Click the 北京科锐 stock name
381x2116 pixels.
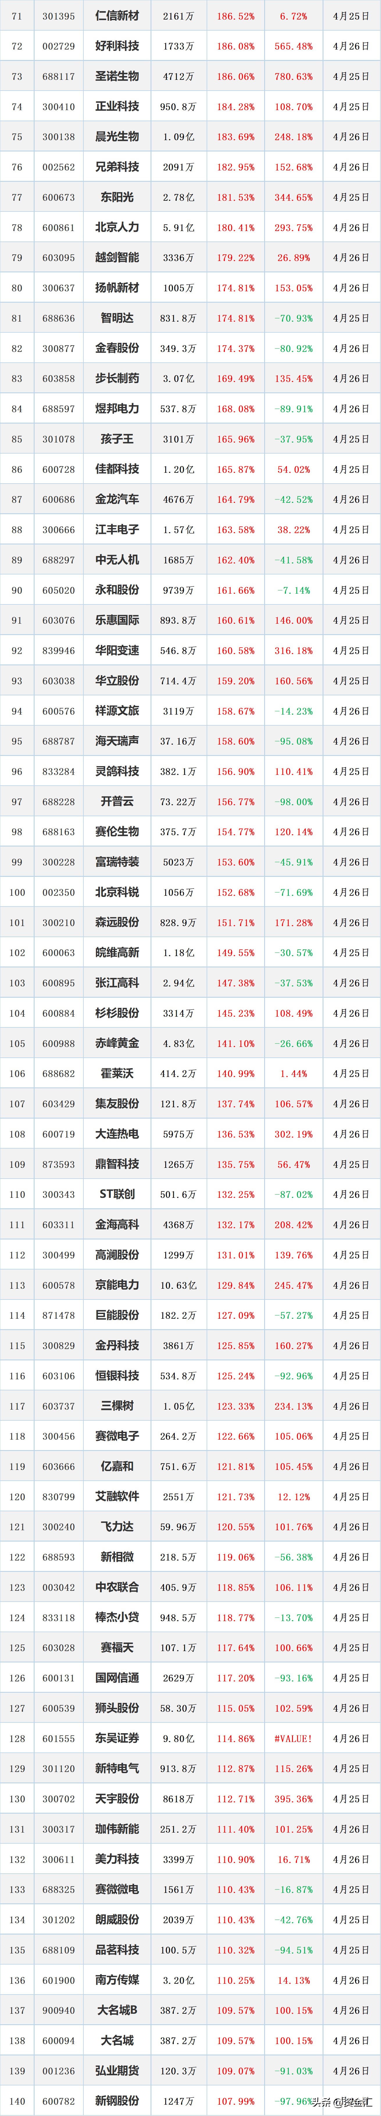click(117, 892)
